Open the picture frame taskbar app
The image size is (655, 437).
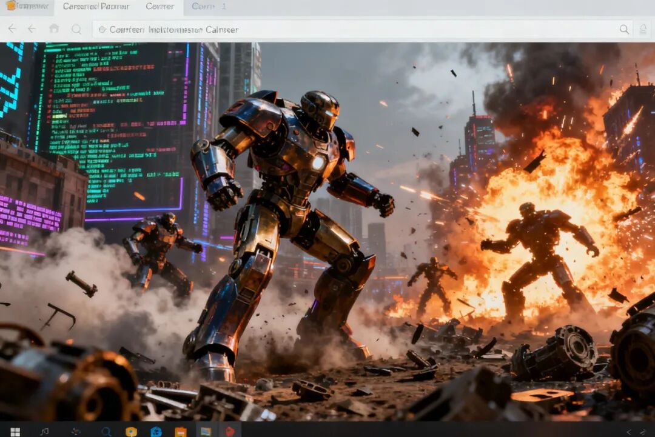click(206, 431)
